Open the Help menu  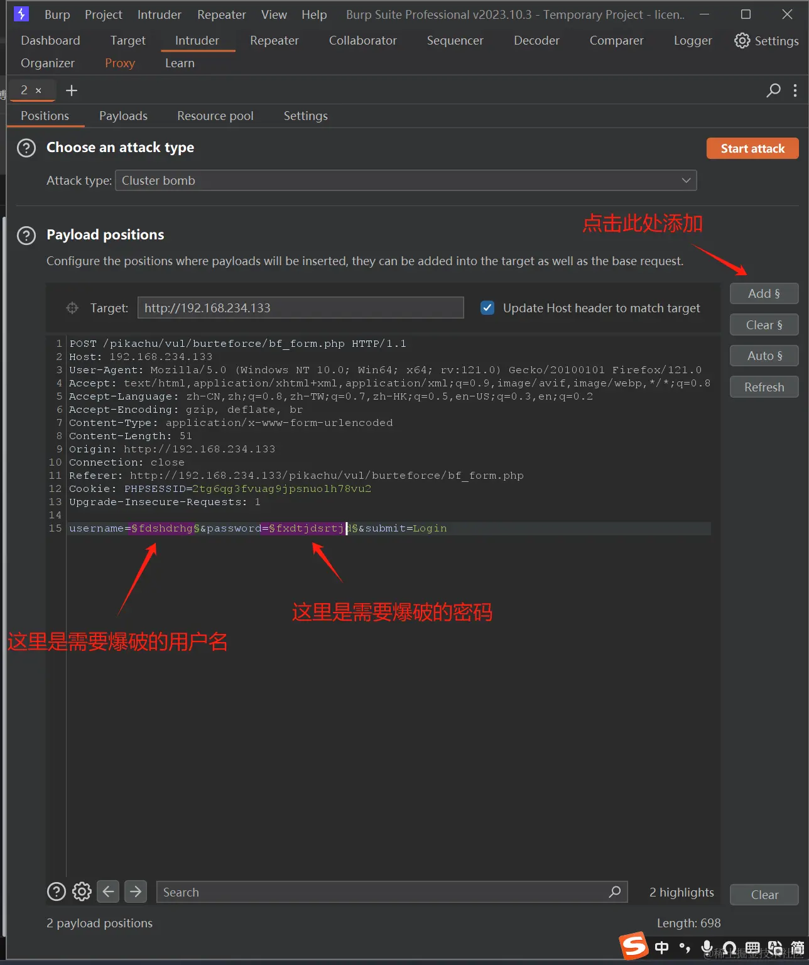point(314,14)
